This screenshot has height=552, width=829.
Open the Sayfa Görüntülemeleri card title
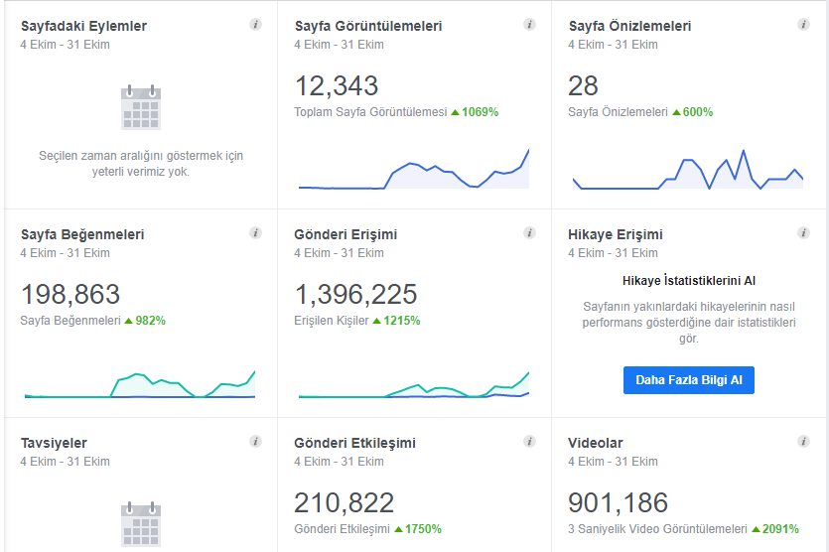pyautogui.click(x=368, y=26)
